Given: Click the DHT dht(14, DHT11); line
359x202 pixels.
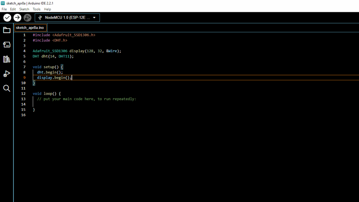Looking at the screenshot, I should pos(53,56).
